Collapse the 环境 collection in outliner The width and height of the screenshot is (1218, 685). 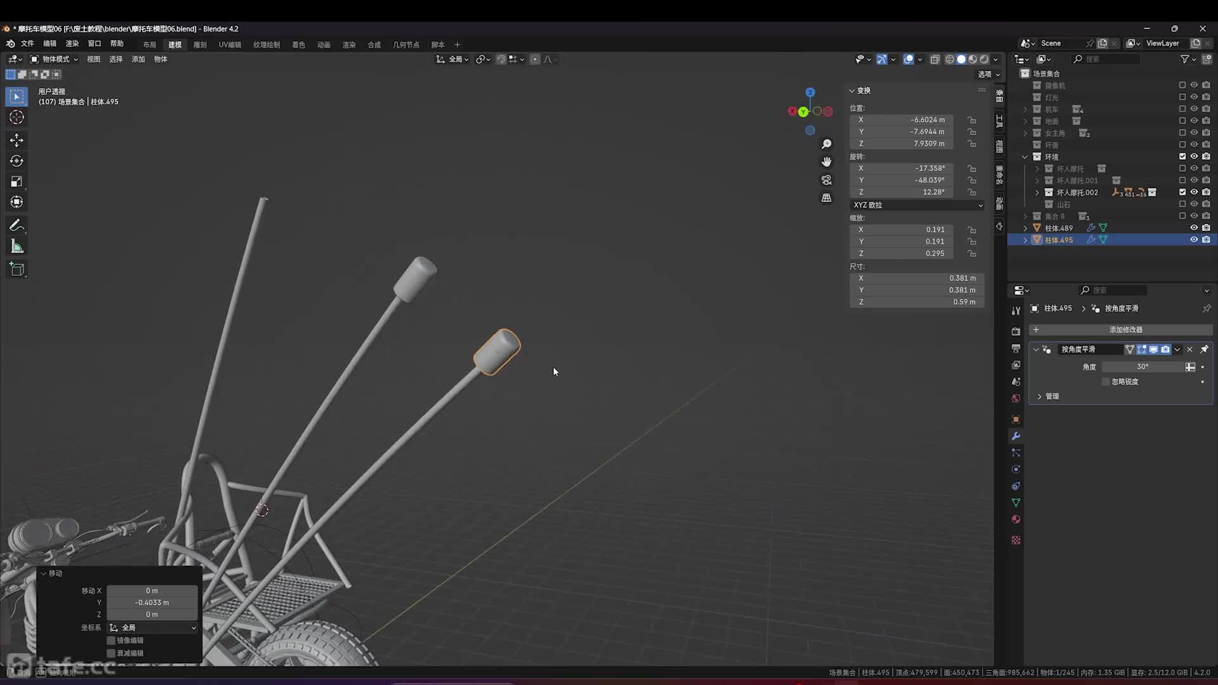pyautogui.click(x=1025, y=157)
